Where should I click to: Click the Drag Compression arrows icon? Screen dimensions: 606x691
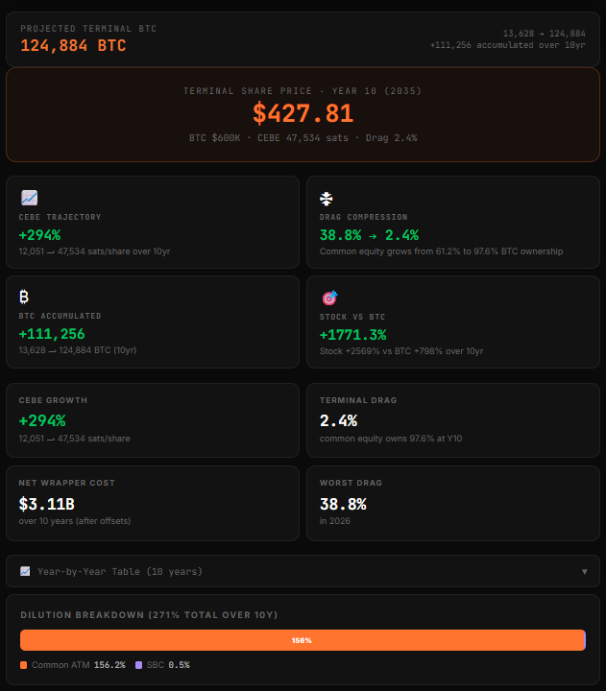click(326, 199)
